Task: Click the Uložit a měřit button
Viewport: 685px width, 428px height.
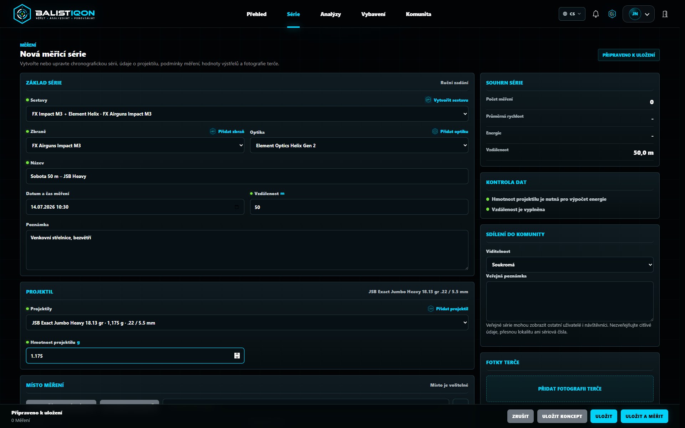Action: coord(644,416)
